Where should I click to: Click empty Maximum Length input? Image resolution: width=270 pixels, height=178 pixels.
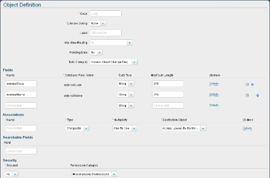pos(168,105)
